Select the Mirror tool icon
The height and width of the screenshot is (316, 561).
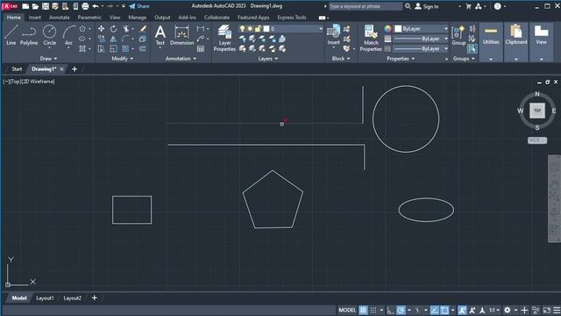113,39
